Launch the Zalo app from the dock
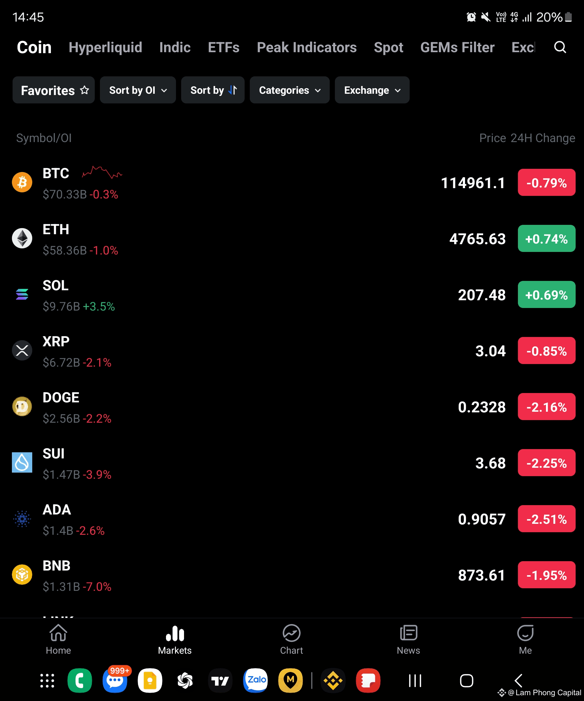The width and height of the screenshot is (584, 701). coord(256,680)
